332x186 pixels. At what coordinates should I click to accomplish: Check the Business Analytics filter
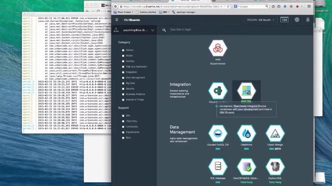[123, 94]
